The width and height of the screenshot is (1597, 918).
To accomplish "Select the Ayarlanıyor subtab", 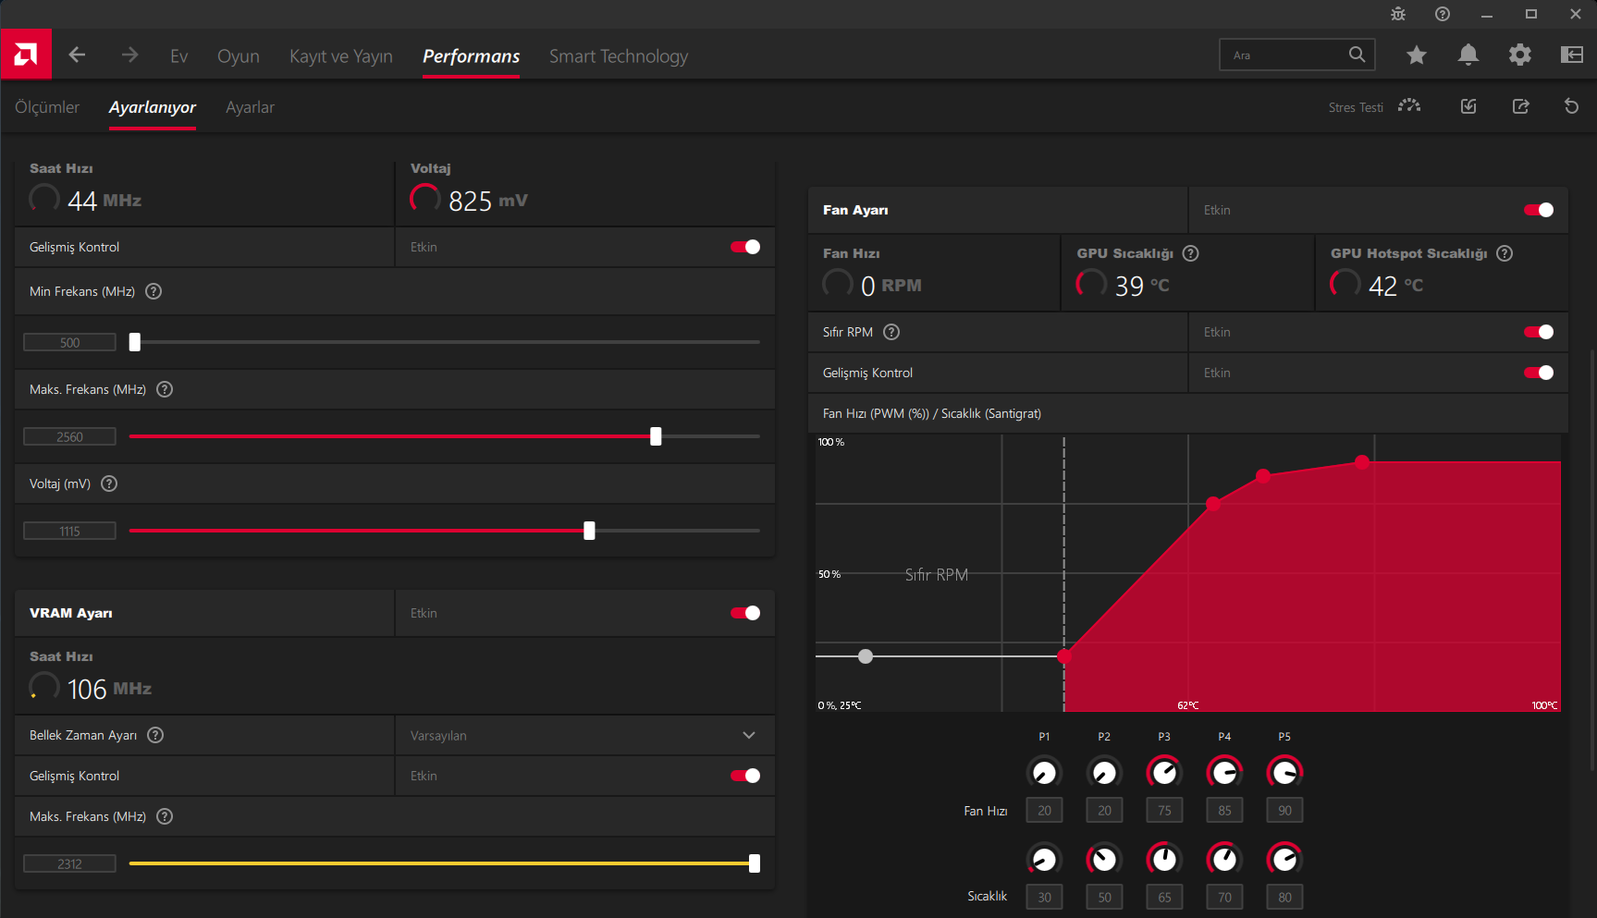I will click(153, 107).
